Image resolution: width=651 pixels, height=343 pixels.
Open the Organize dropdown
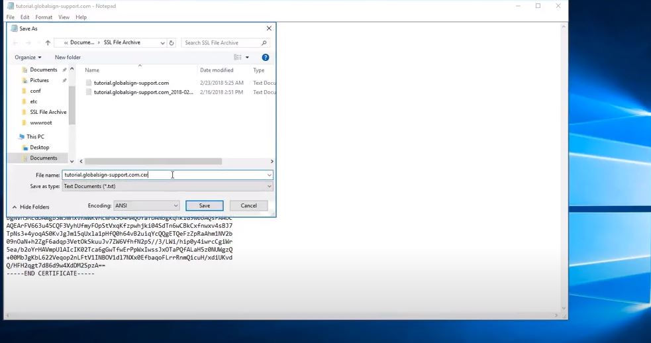pos(28,58)
